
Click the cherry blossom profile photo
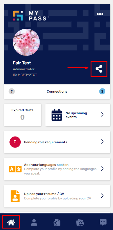(26, 42)
